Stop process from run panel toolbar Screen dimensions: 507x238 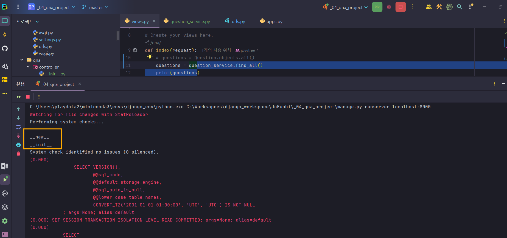click(x=28, y=97)
